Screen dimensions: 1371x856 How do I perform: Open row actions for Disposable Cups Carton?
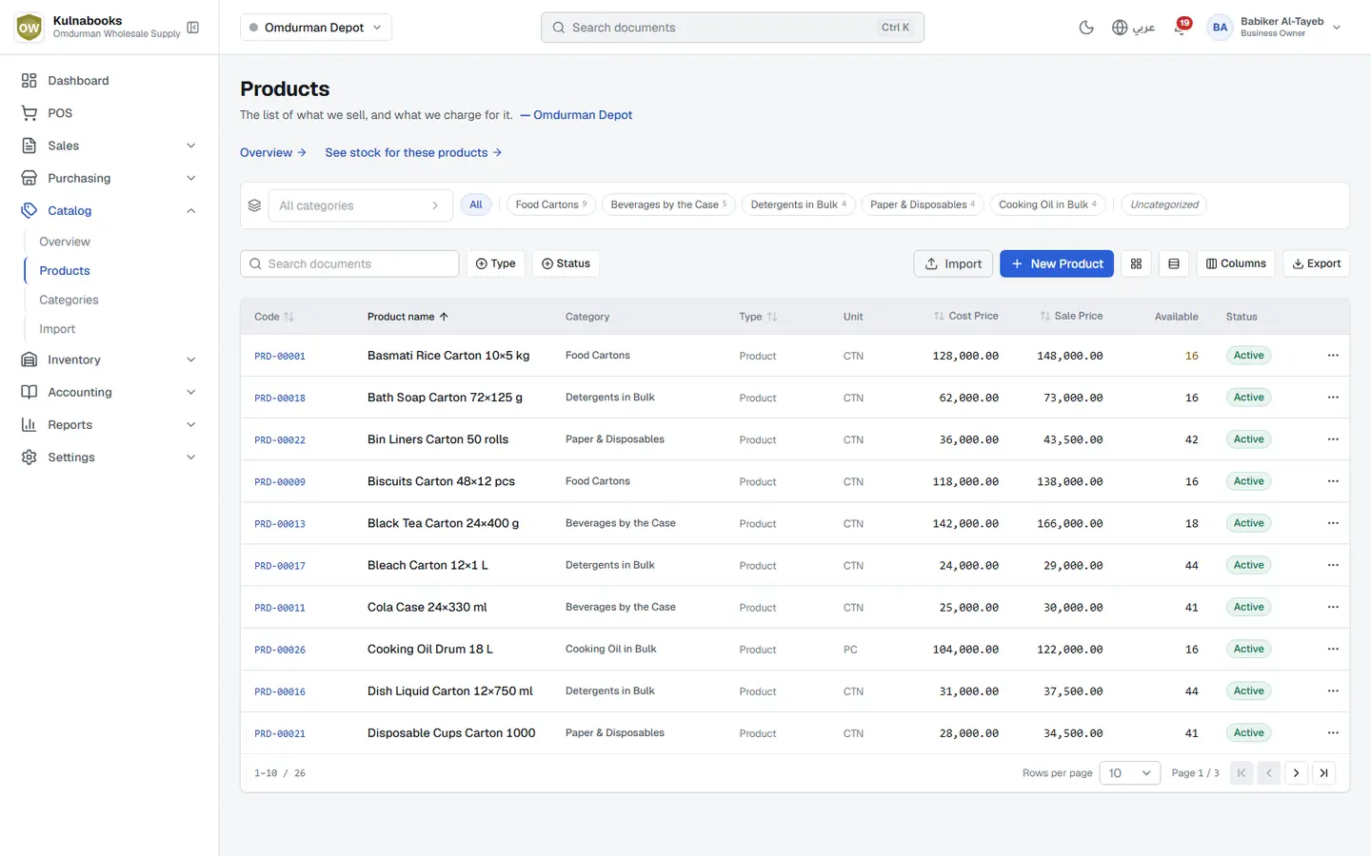click(x=1333, y=733)
